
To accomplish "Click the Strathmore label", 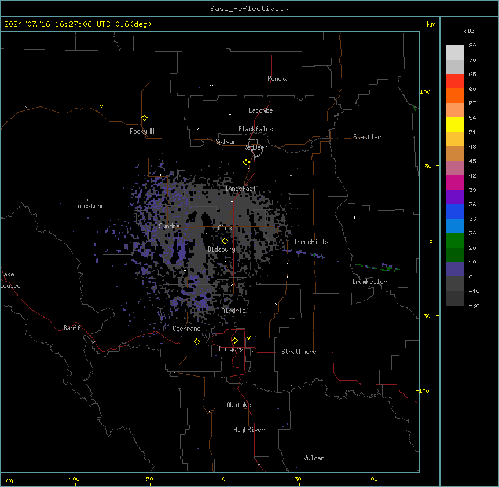I will tap(299, 352).
